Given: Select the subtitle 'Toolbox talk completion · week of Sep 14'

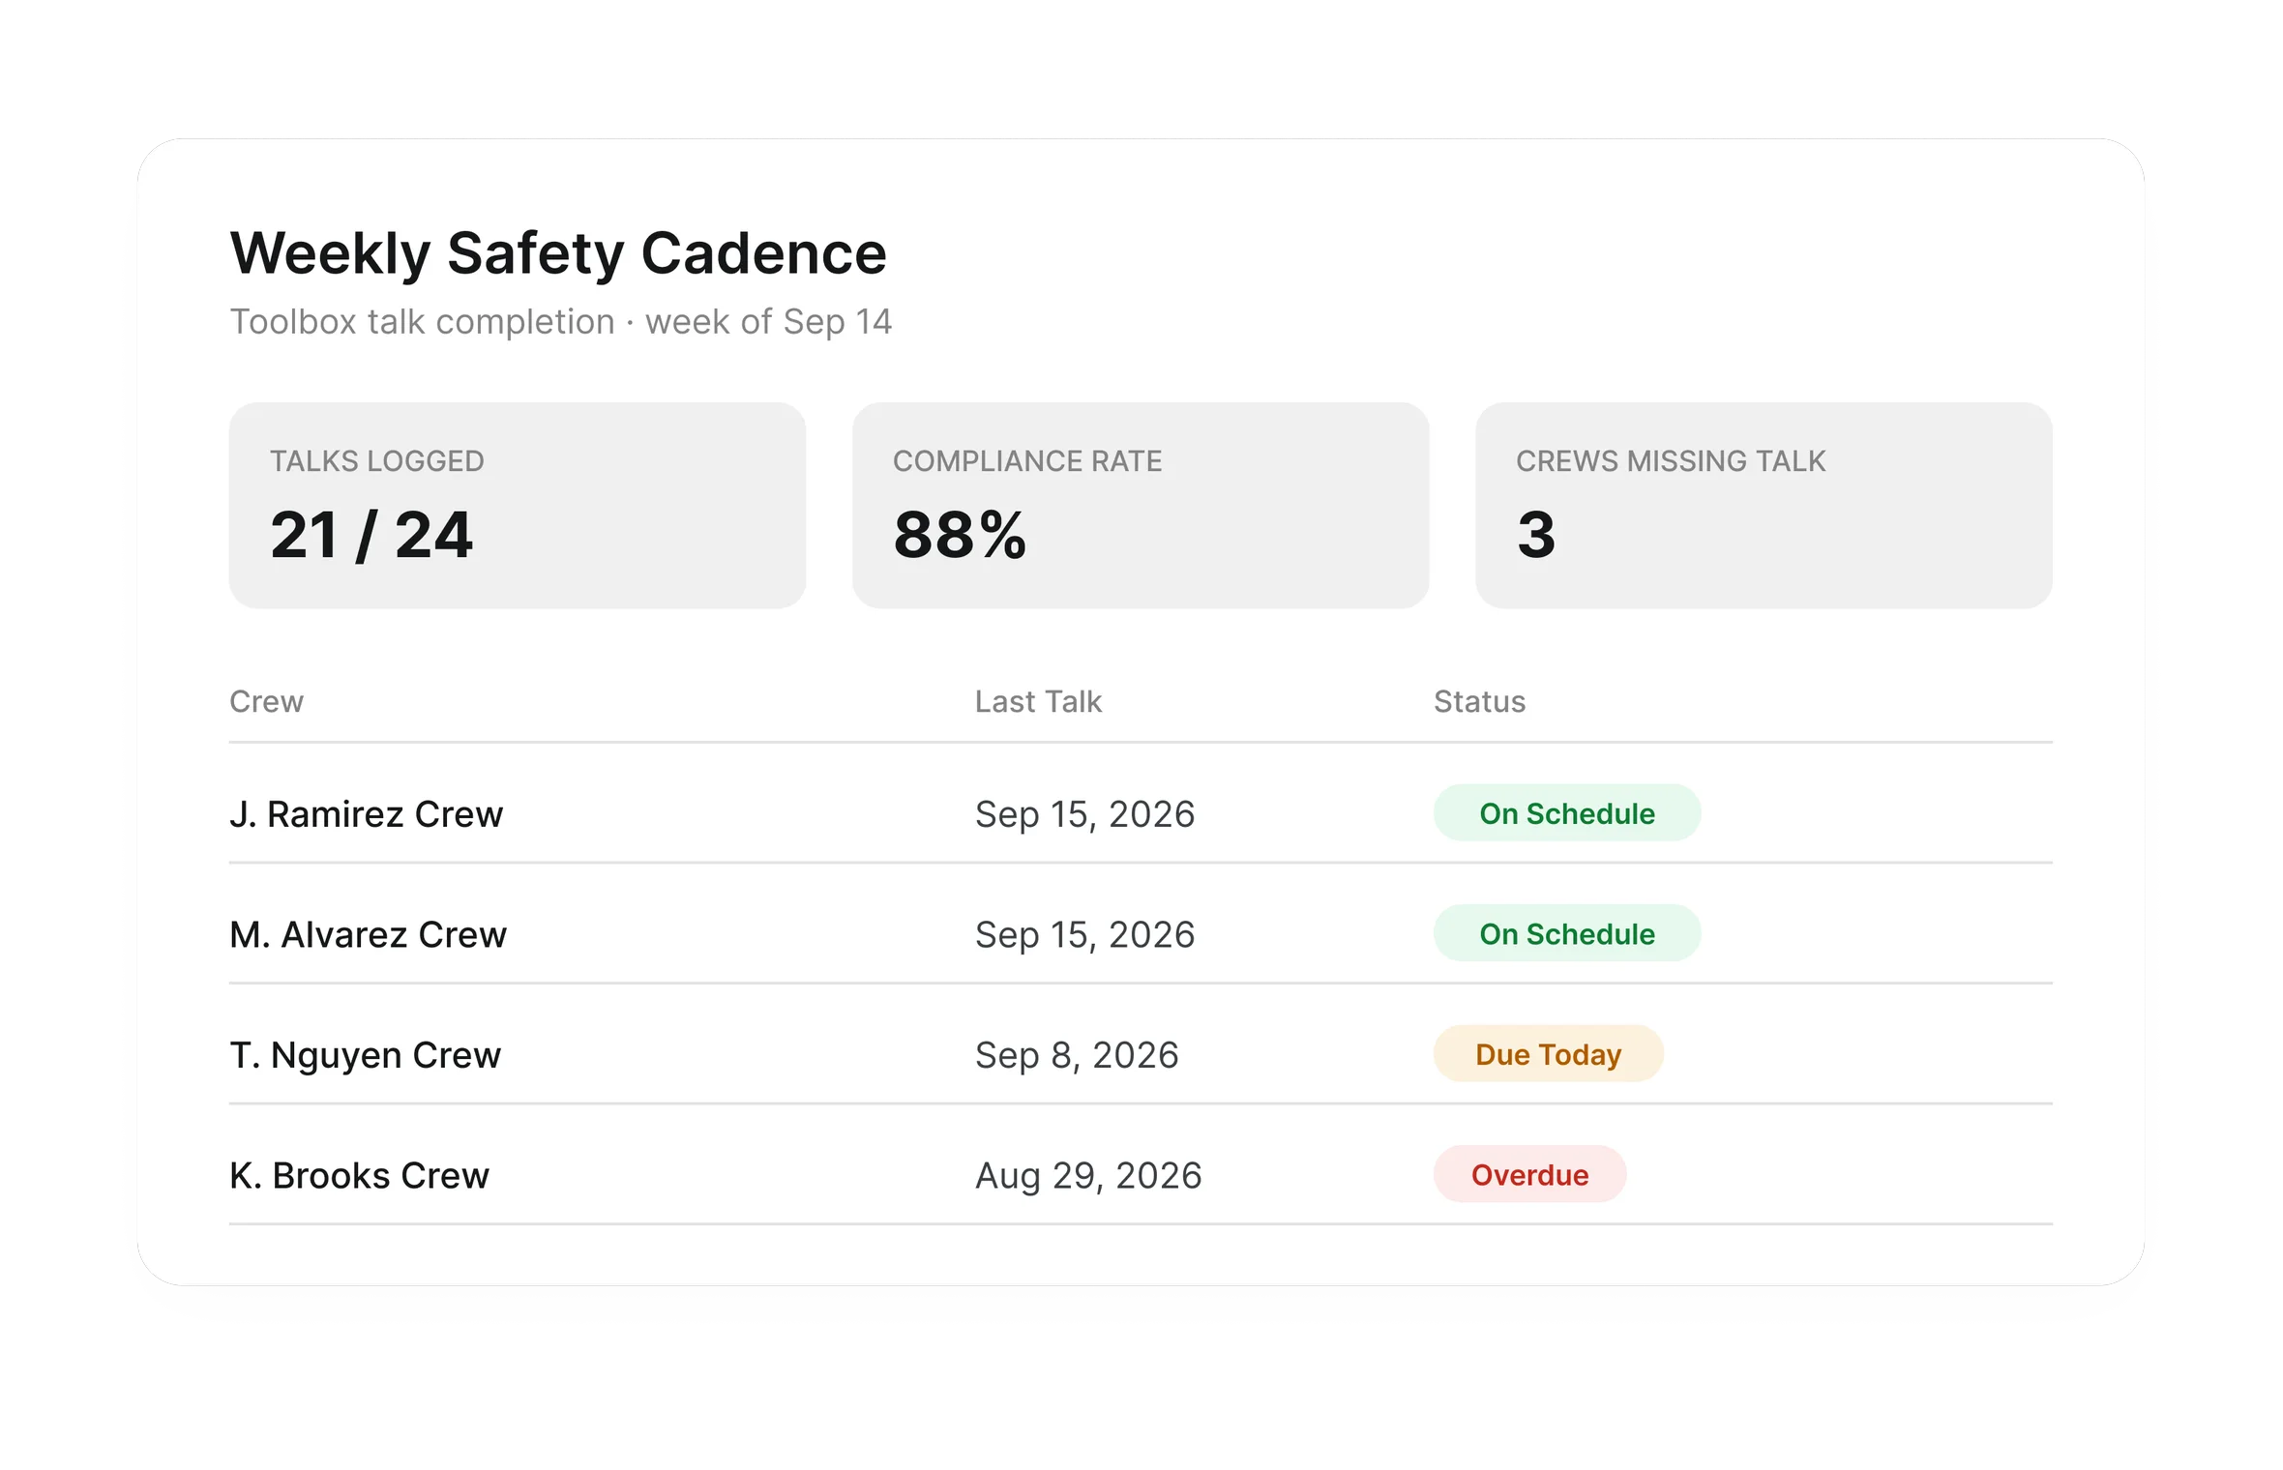Looking at the screenshot, I should click(560, 322).
